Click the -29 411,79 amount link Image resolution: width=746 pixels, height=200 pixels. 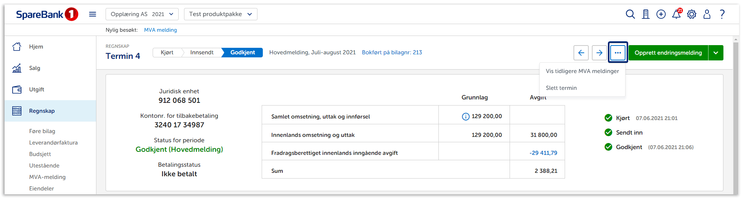click(543, 153)
